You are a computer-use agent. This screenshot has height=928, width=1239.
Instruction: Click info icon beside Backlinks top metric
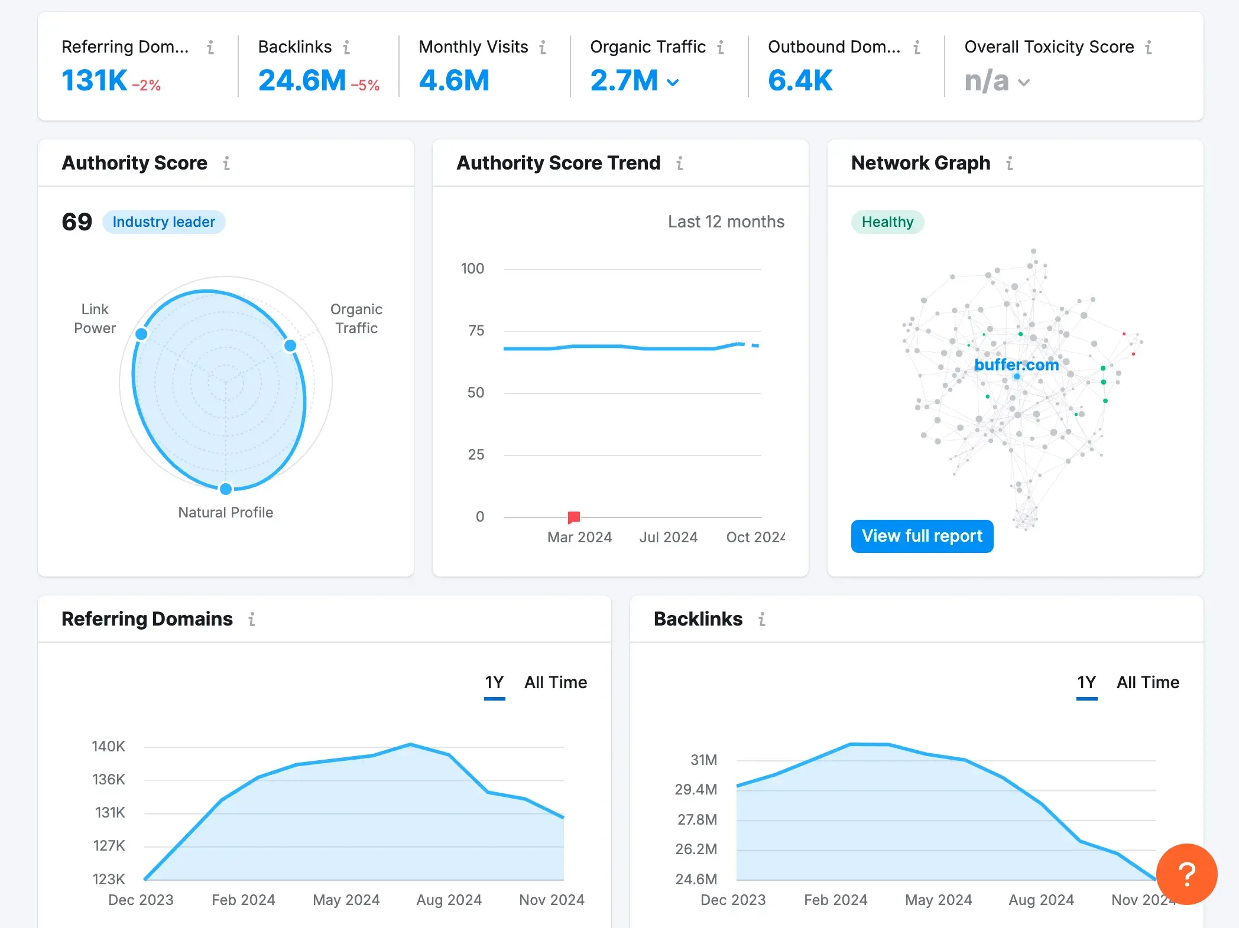click(346, 47)
